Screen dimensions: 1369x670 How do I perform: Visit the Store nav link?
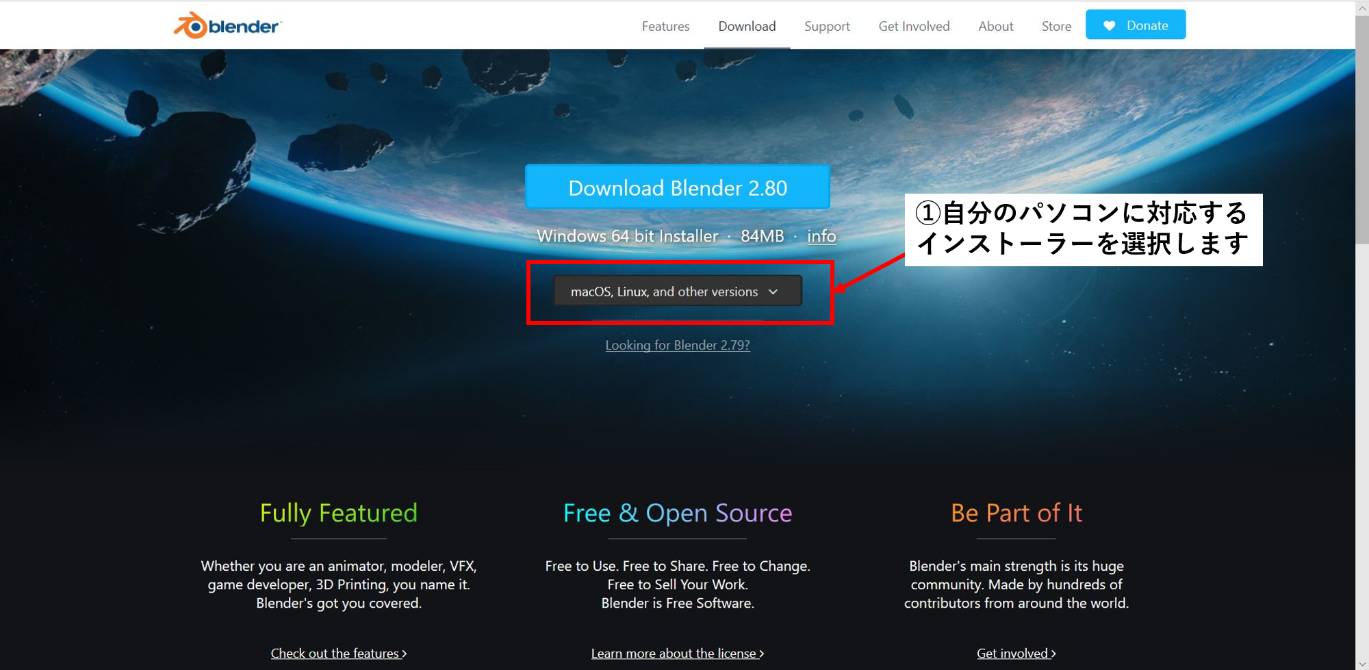[x=1056, y=26]
